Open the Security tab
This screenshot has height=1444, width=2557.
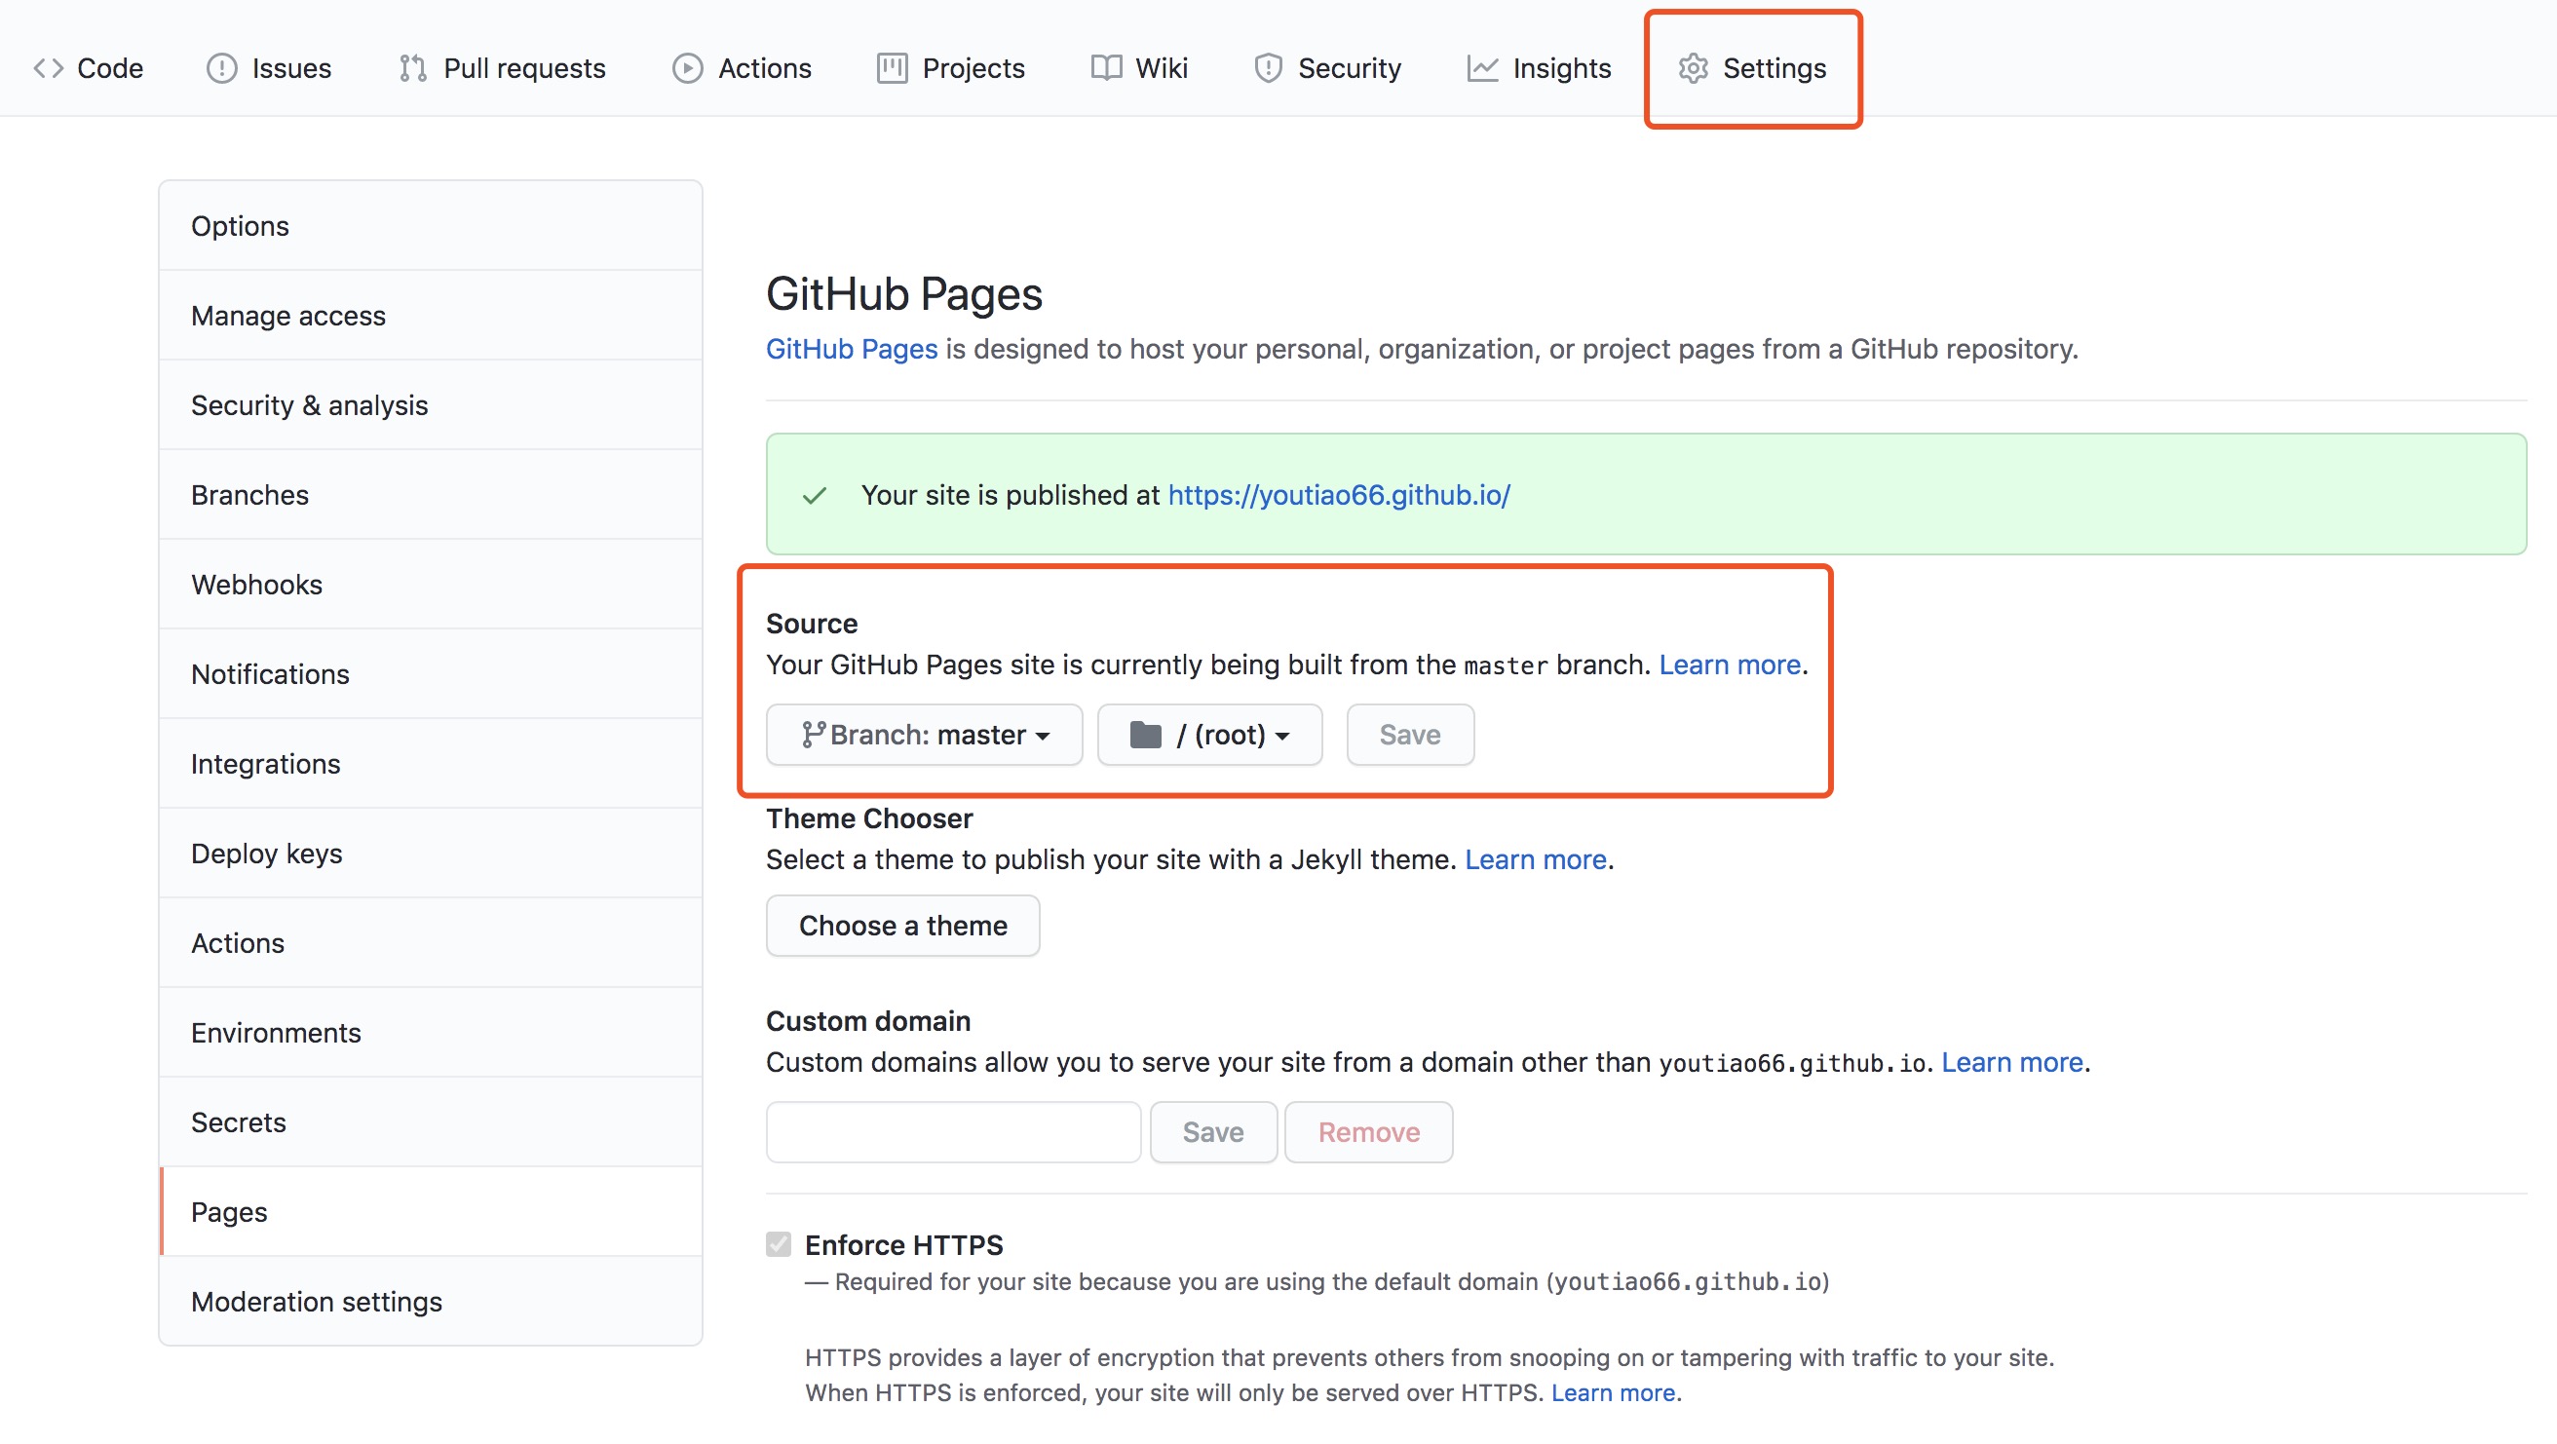(1328, 68)
